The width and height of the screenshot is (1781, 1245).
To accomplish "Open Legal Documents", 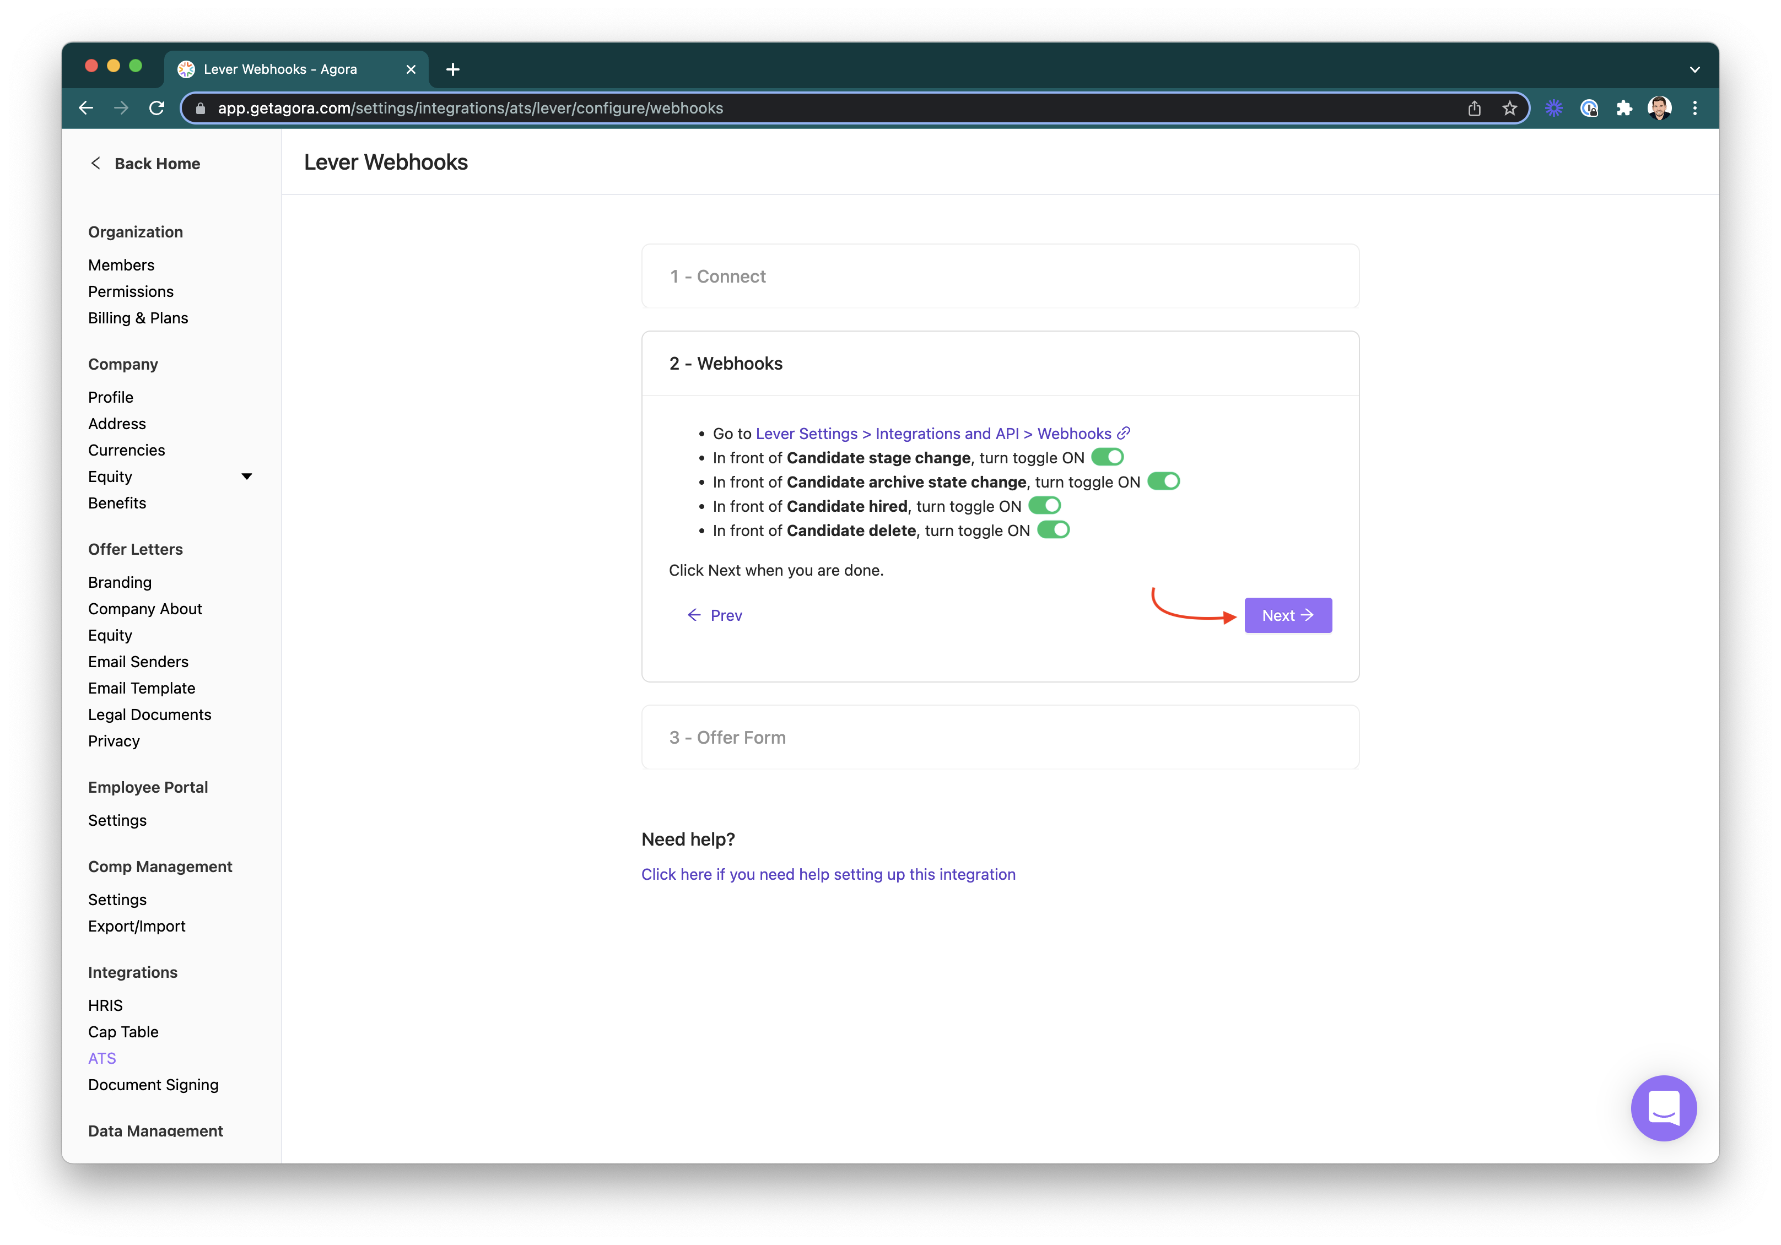I will point(150,713).
